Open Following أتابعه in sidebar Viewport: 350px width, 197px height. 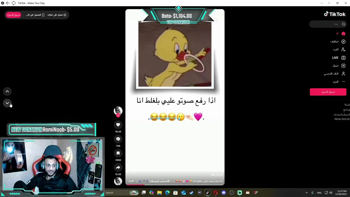pos(339,50)
